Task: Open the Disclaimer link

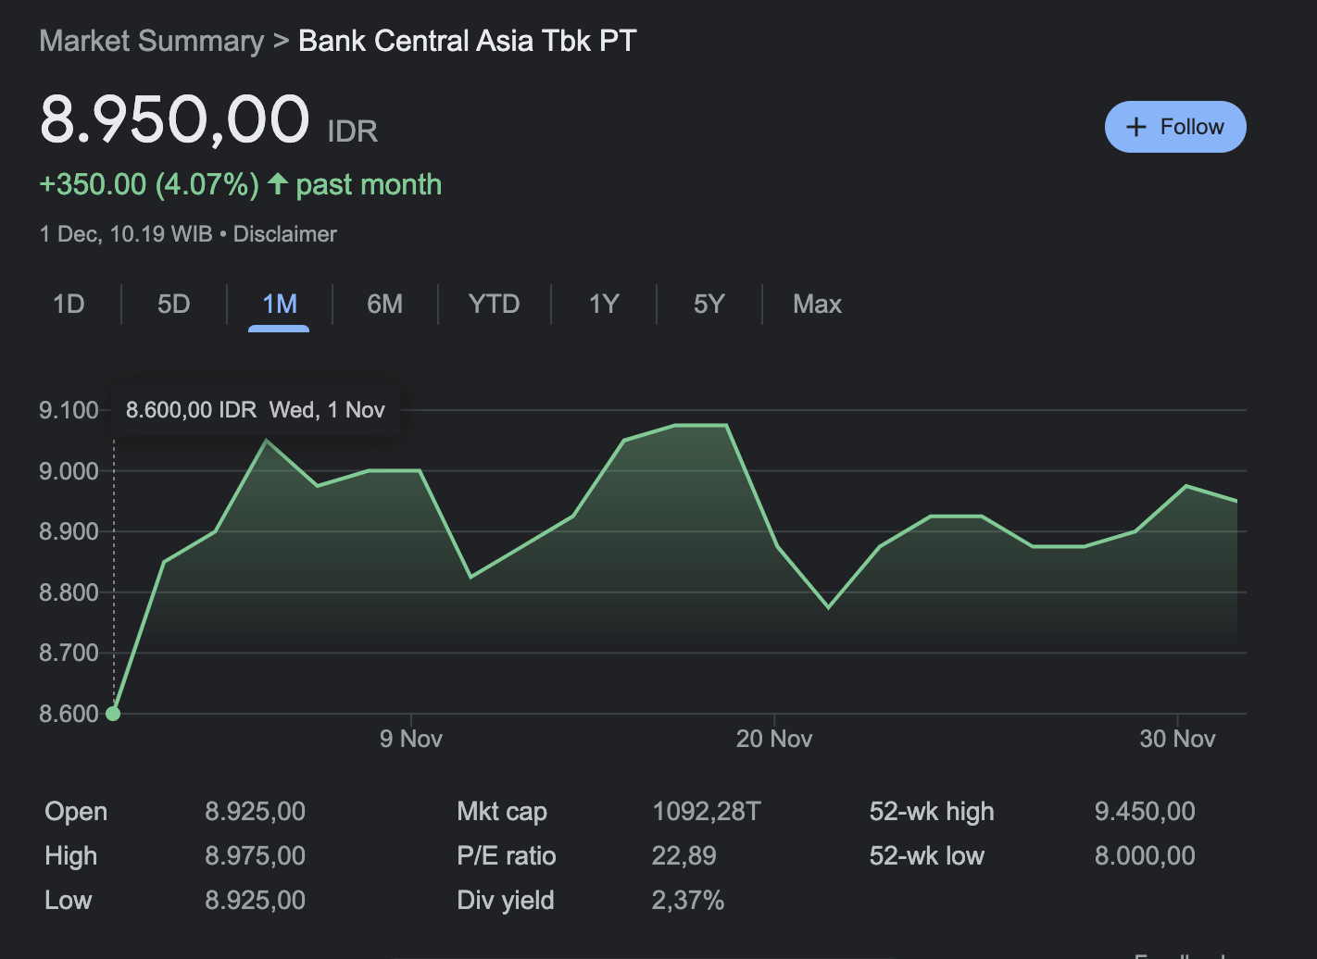Action: (284, 234)
